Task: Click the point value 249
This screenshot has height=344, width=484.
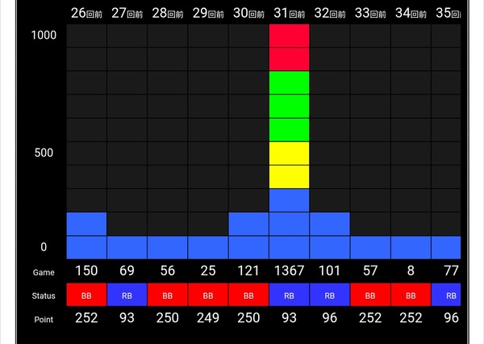Action: point(208,317)
